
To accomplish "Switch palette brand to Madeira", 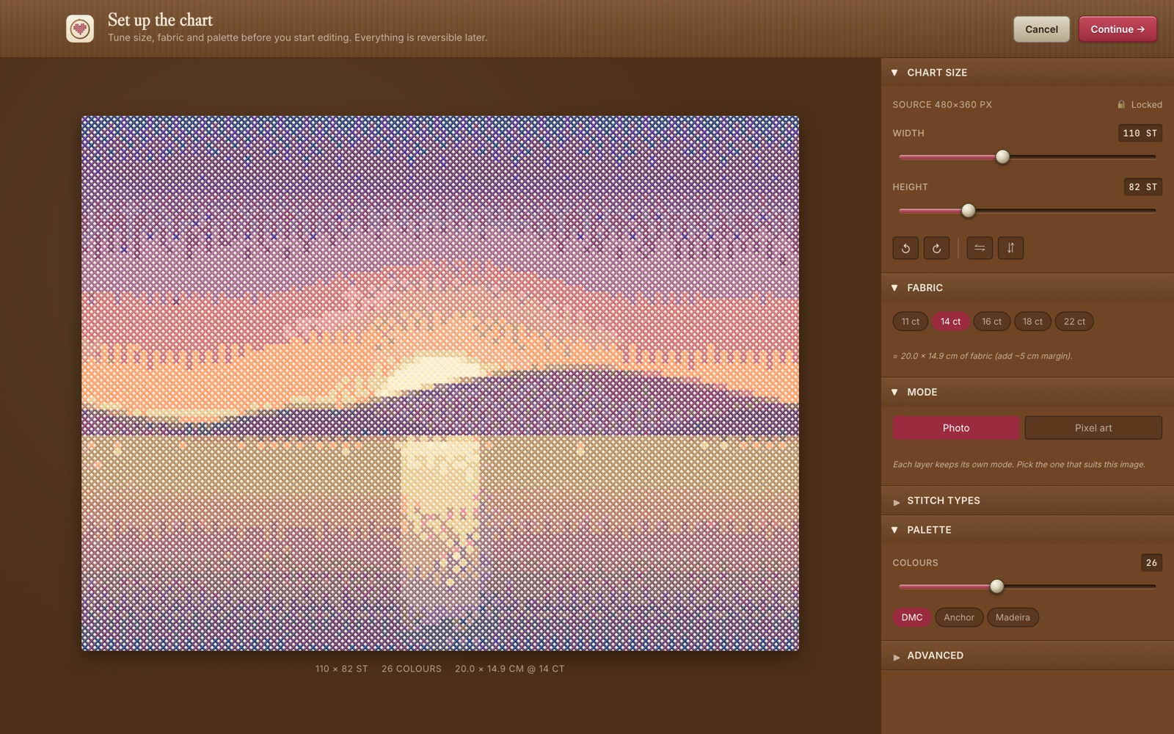I will [x=1013, y=617].
